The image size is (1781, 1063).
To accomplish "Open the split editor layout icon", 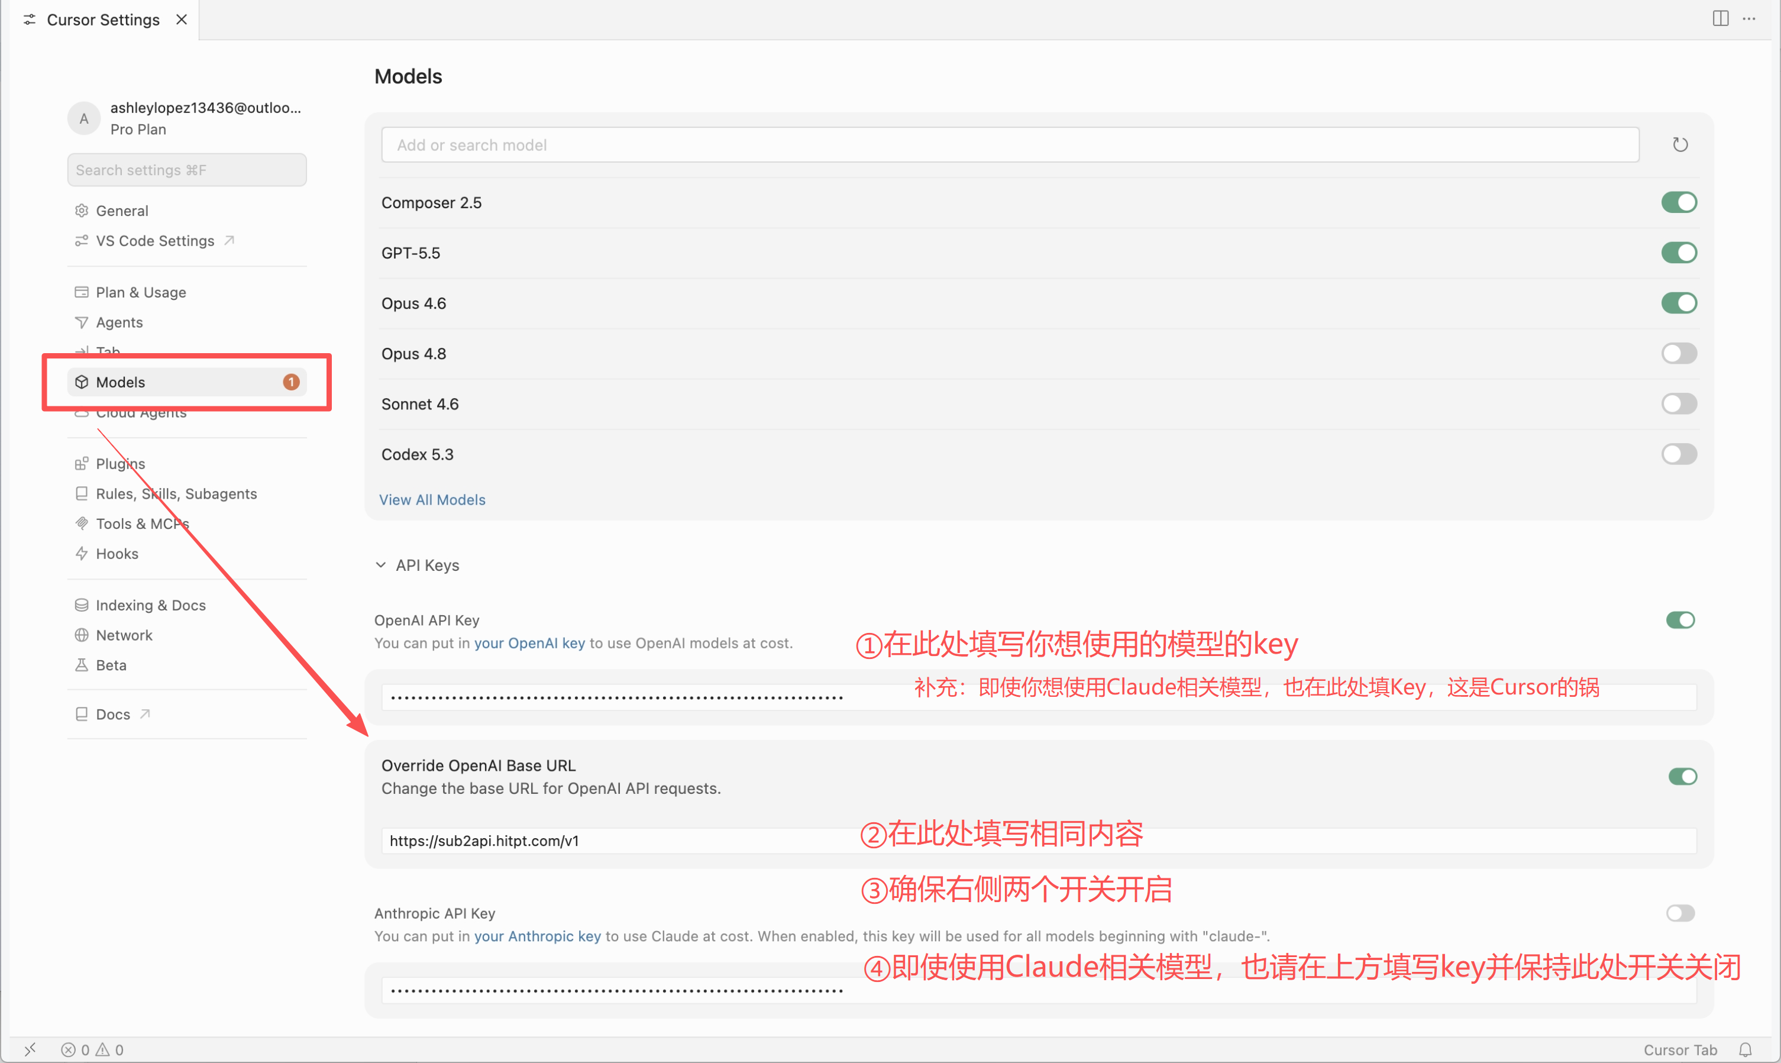I will (x=1720, y=18).
